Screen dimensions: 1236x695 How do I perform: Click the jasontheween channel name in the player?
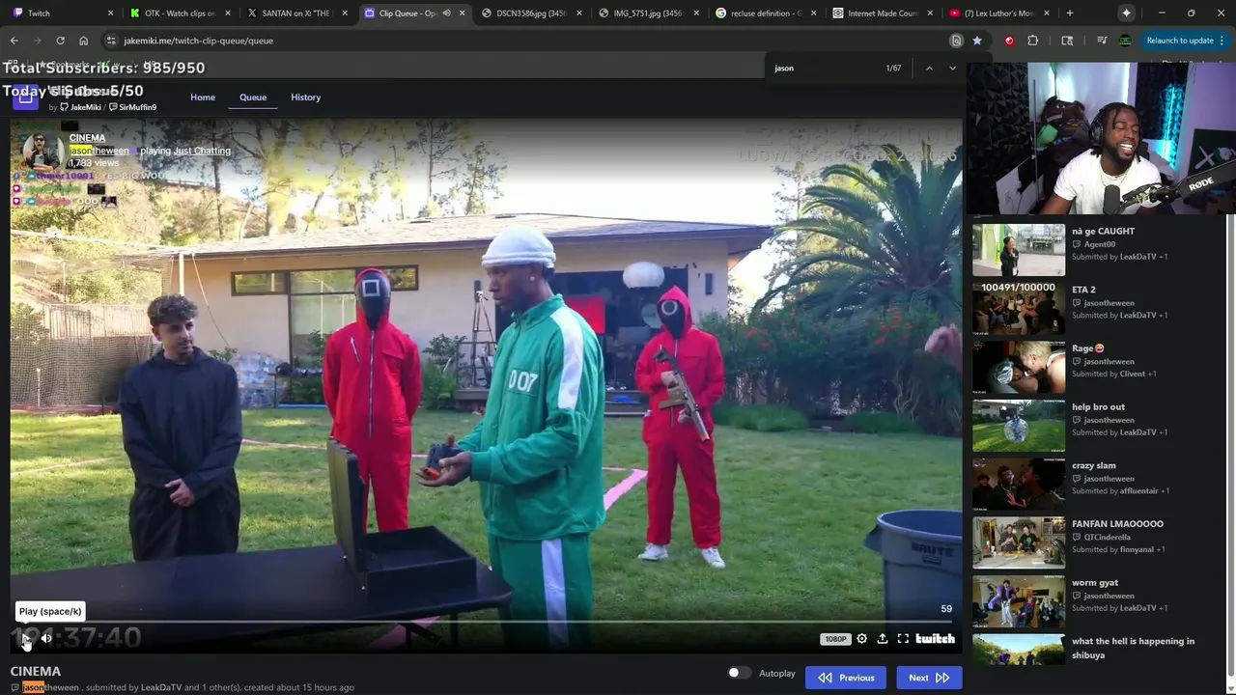tap(98, 151)
